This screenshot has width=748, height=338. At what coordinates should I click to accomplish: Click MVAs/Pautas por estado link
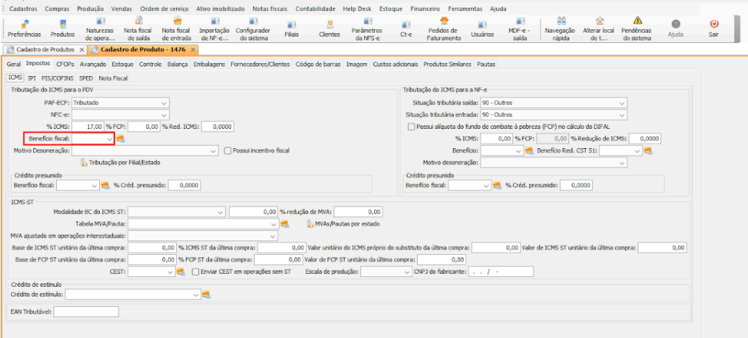[x=342, y=224]
